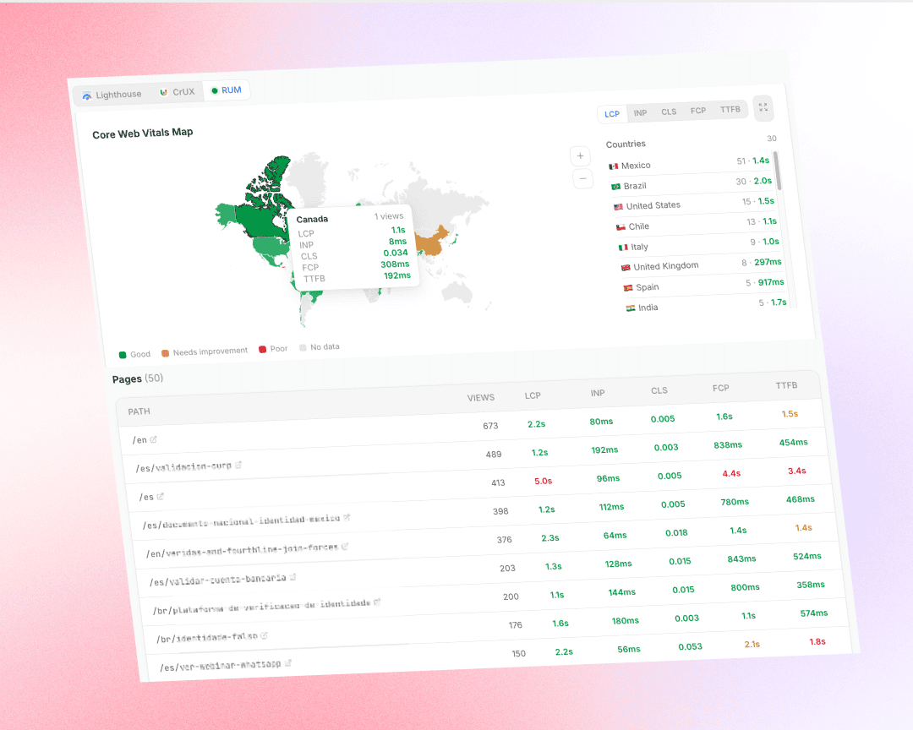Open ver-webinar-whatsapp external link icon
Viewport: 913px width, 730px height.
click(288, 663)
